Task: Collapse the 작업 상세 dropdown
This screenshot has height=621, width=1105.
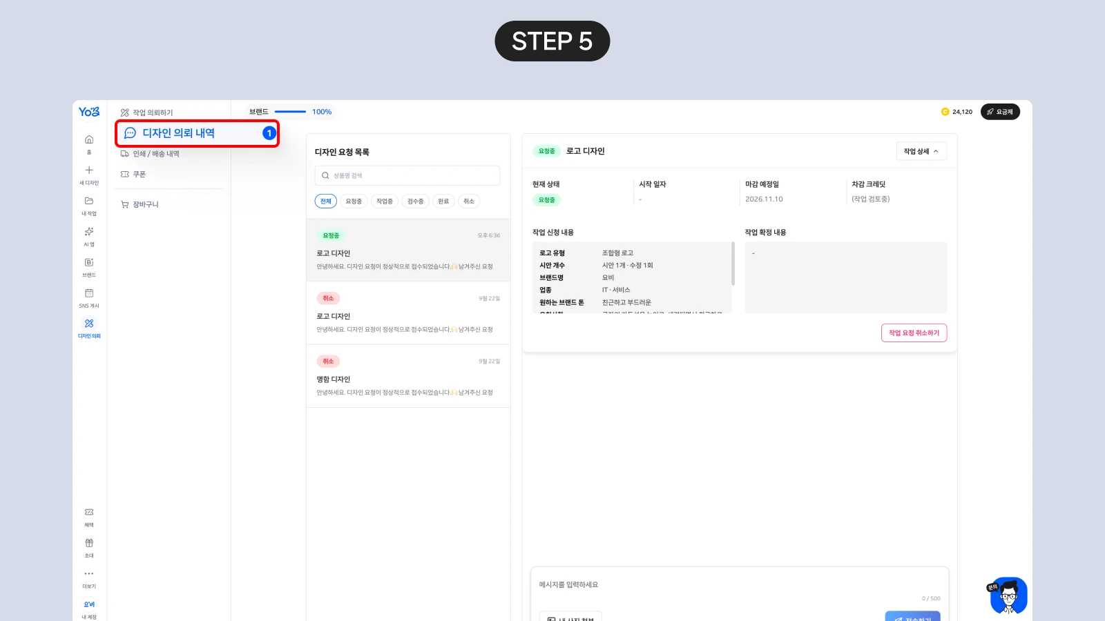Action: pos(921,151)
